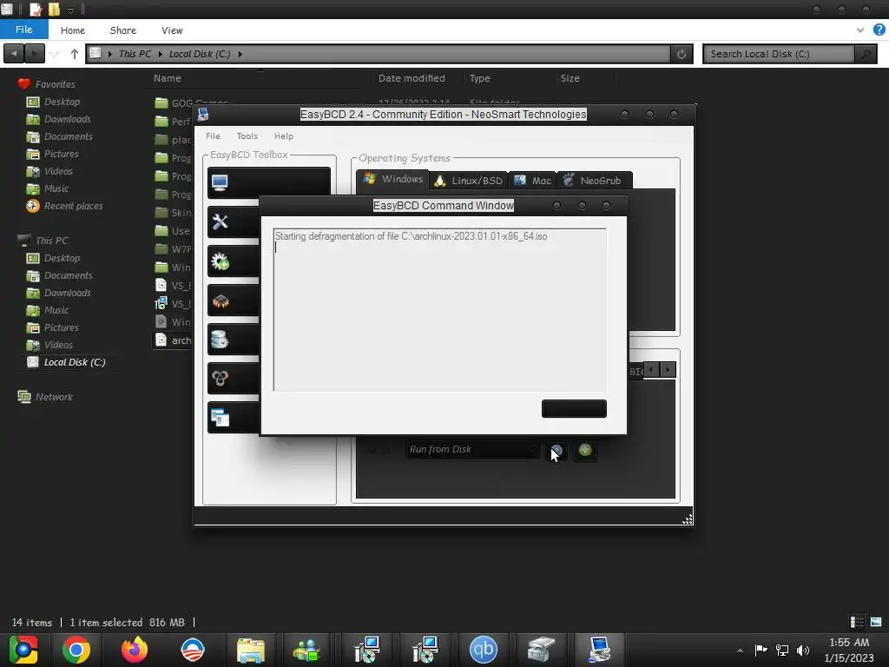Switch to the Mac tab
Screen dimensions: 889x667
[x=532, y=181]
